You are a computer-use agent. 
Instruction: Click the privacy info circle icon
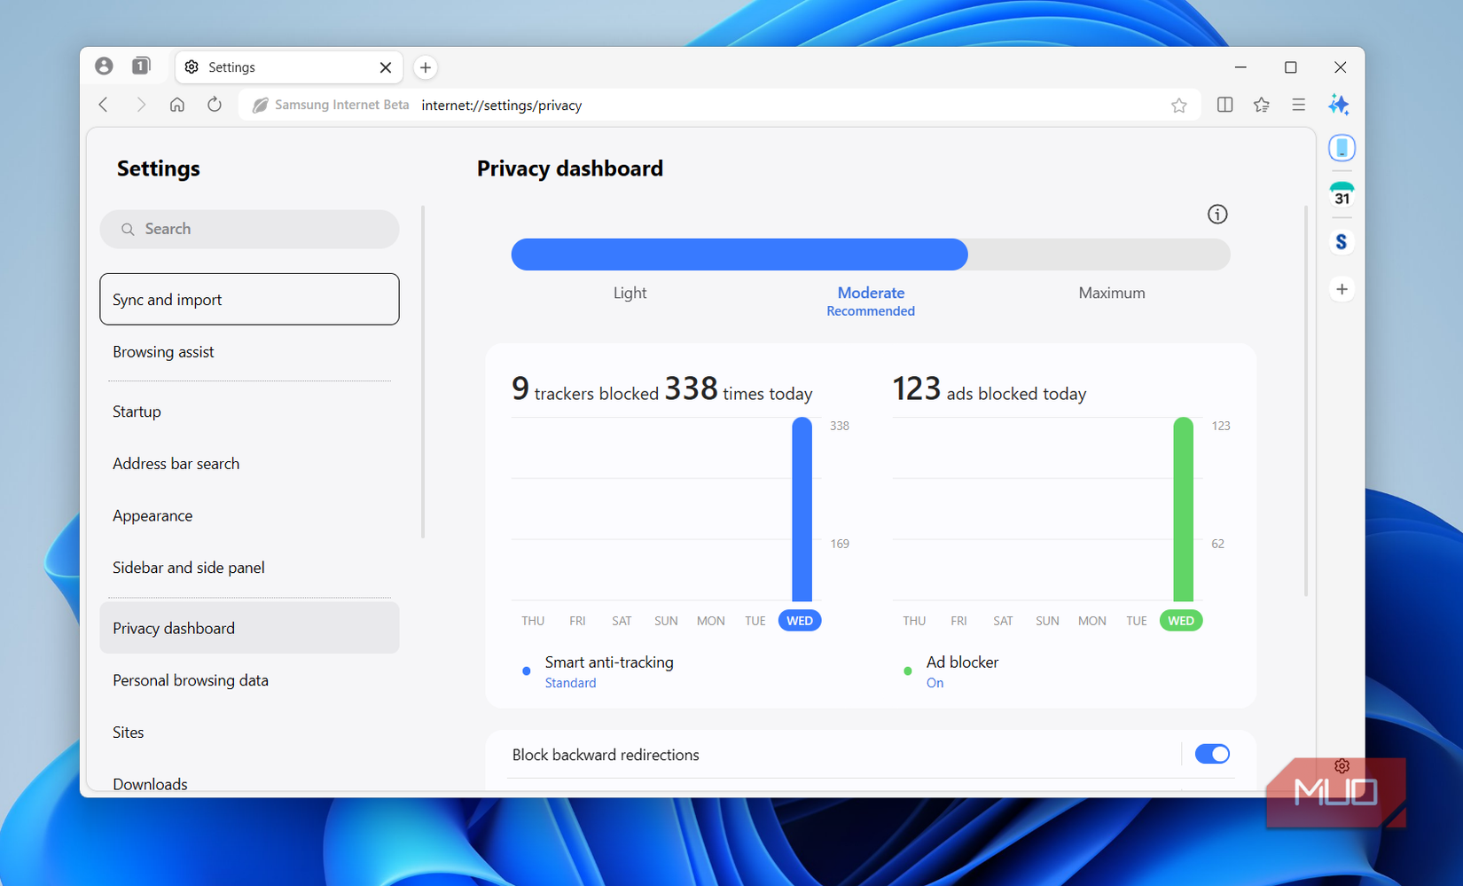[x=1217, y=214]
